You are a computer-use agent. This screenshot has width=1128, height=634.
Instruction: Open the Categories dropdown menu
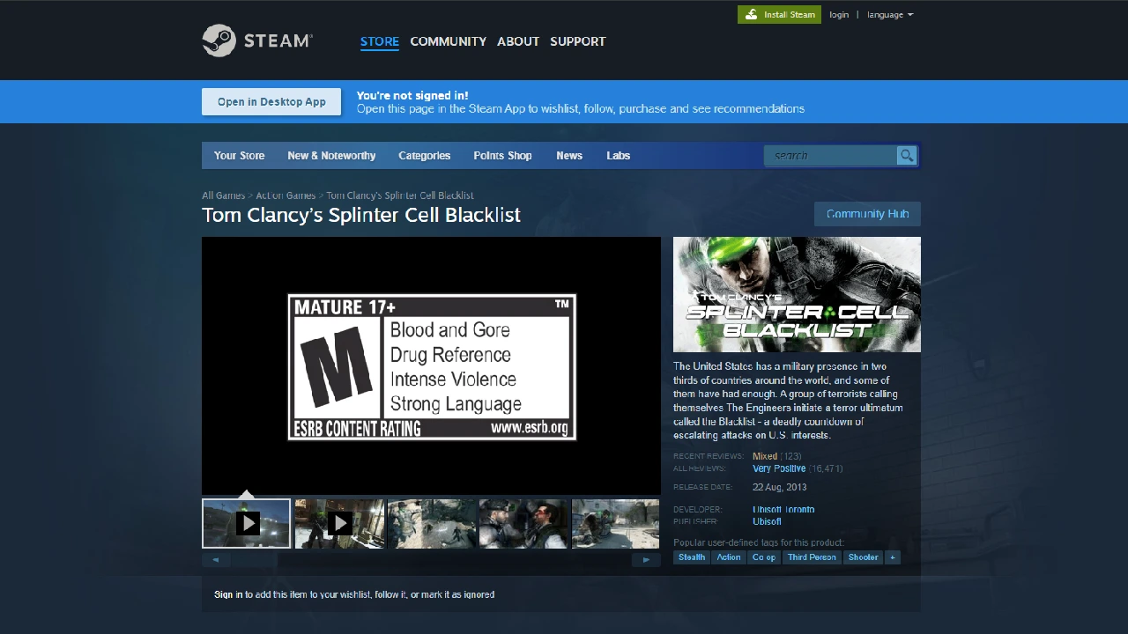click(x=424, y=155)
